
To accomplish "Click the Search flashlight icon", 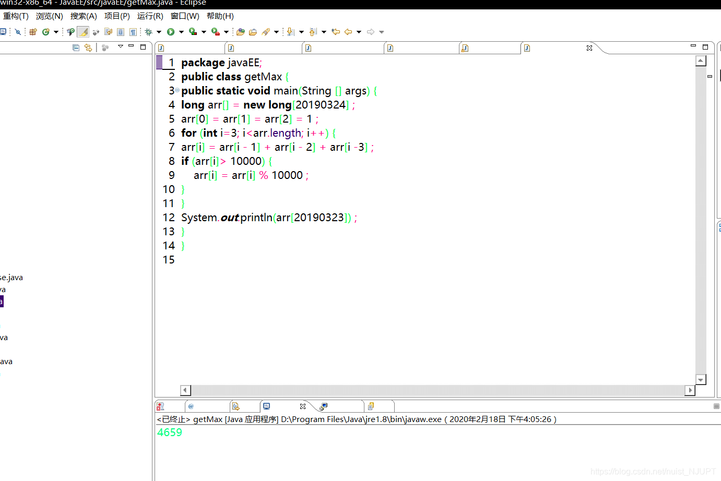I will [x=266, y=32].
